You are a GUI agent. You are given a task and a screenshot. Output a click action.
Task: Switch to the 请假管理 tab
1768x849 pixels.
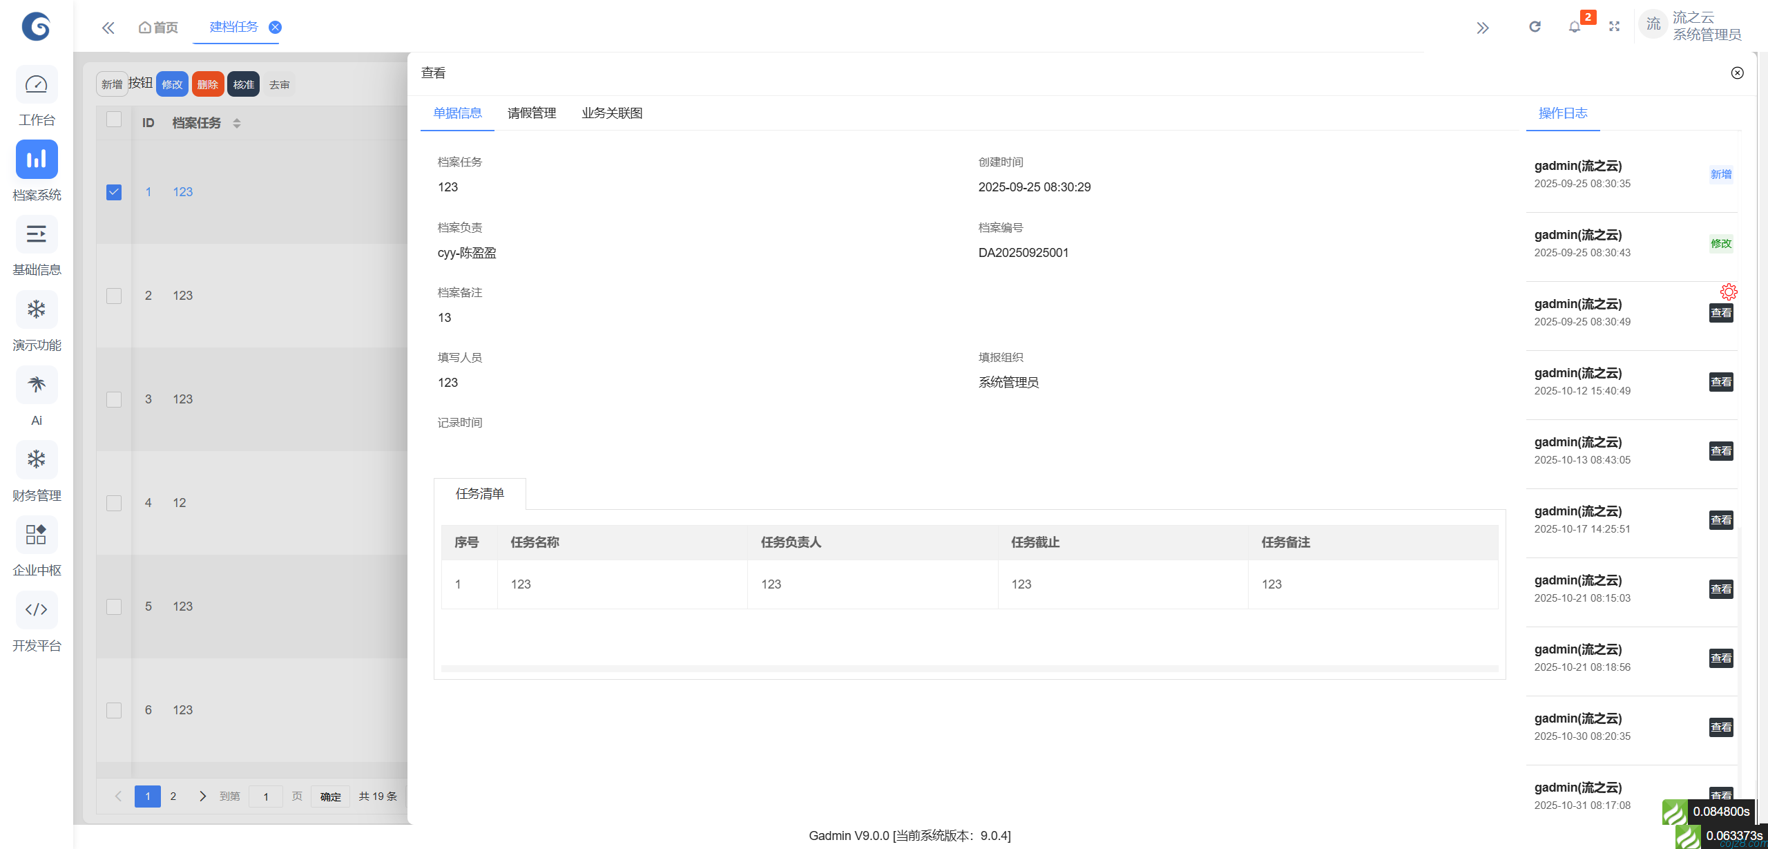[531, 113]
